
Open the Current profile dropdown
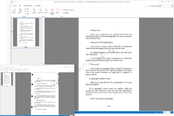(165, 6)
